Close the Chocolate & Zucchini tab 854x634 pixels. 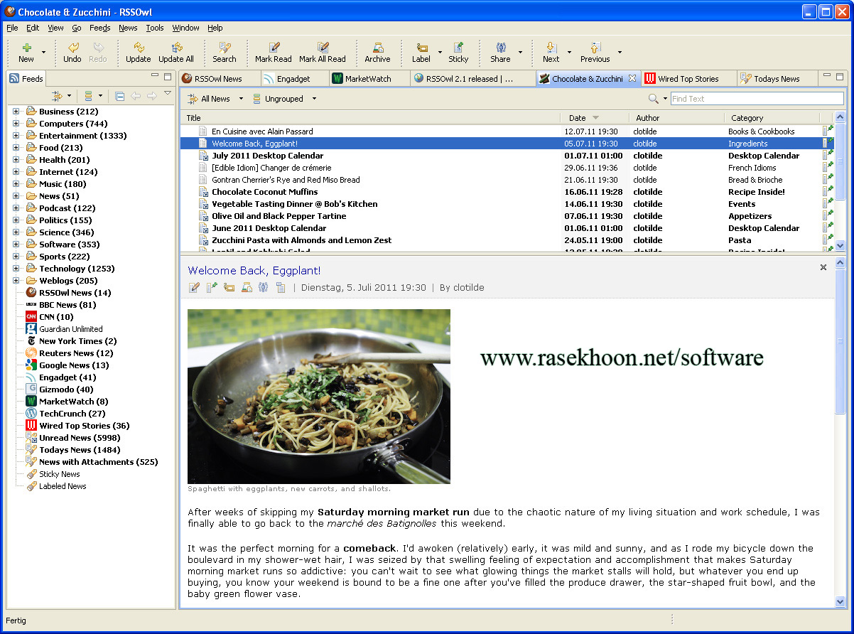coord(632,78)
